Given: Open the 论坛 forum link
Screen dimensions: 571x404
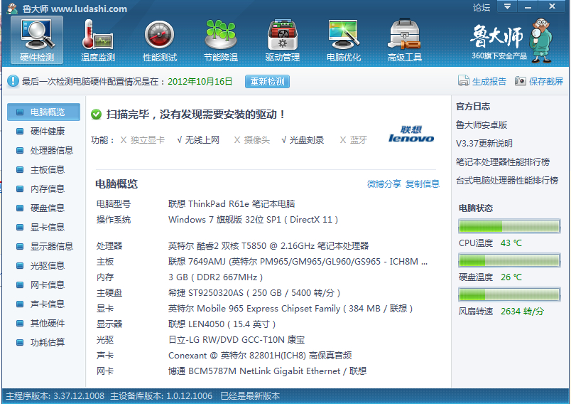Looking at the screenshot, I should pos(482,7).
